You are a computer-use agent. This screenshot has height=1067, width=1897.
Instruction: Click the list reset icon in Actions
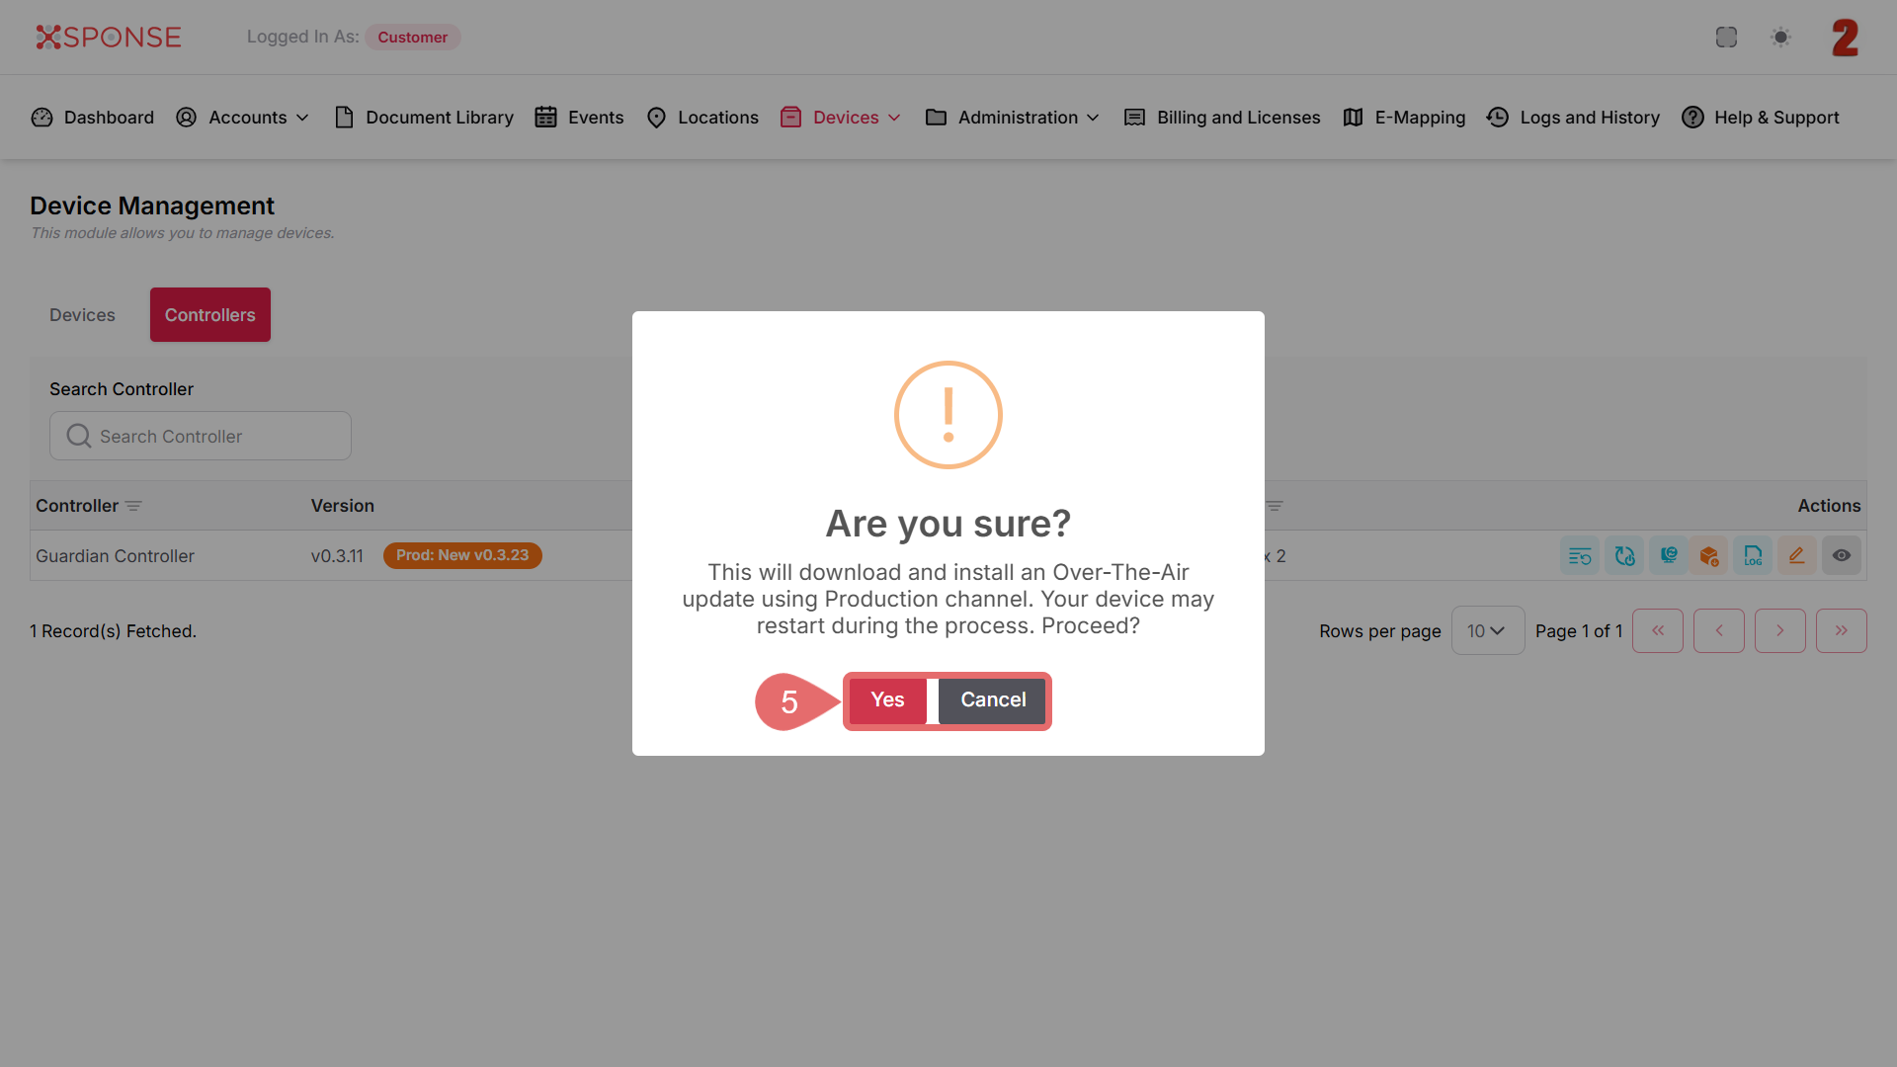coord(1580,556)
